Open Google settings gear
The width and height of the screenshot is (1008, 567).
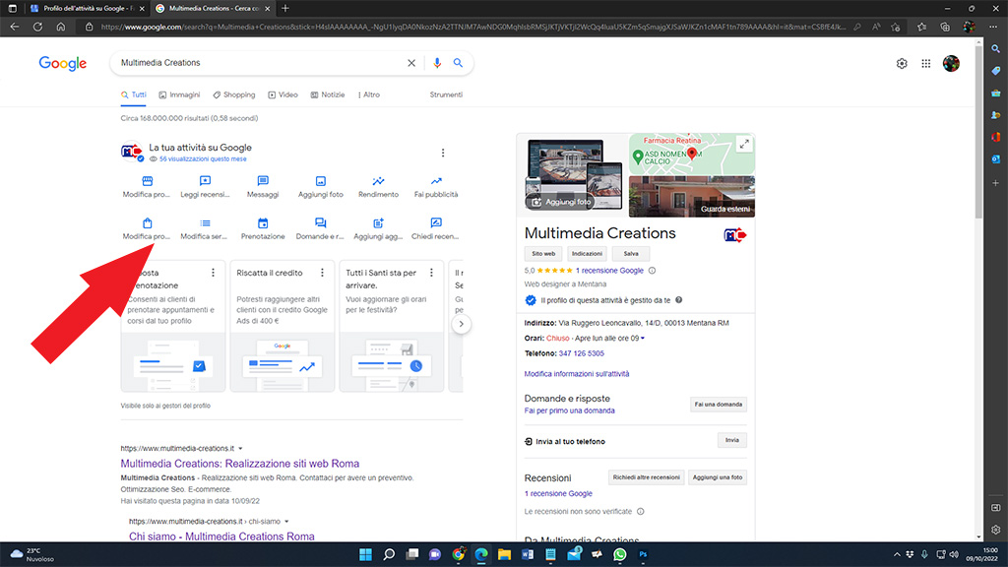(902, 64)
